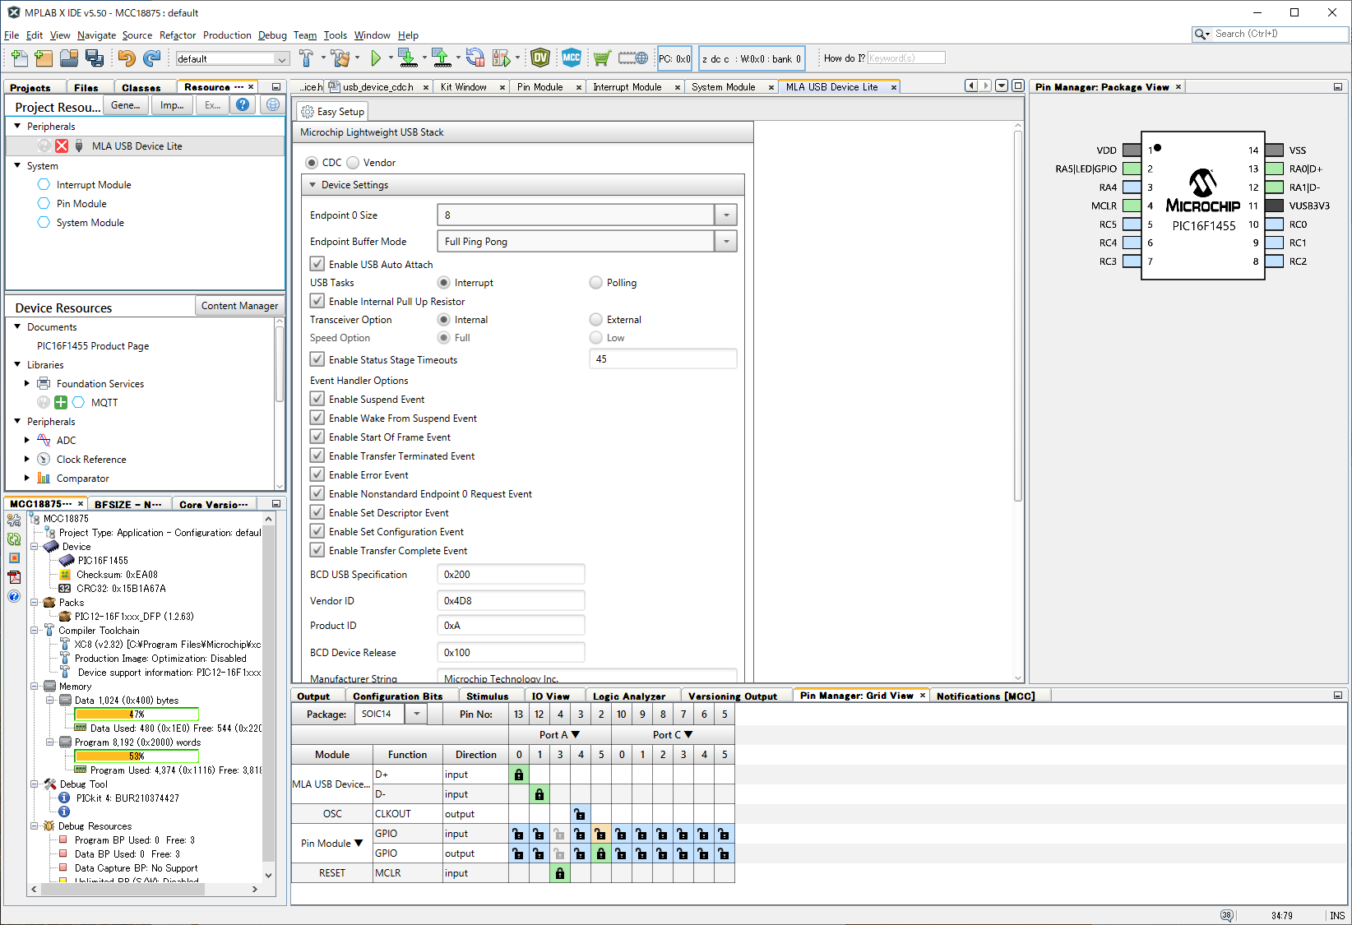Expand Foundation Services library node

coord(27,383)
